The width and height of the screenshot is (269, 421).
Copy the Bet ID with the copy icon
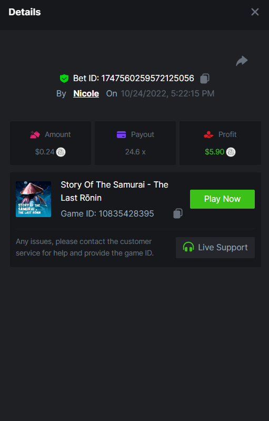(x=205, y=79)
